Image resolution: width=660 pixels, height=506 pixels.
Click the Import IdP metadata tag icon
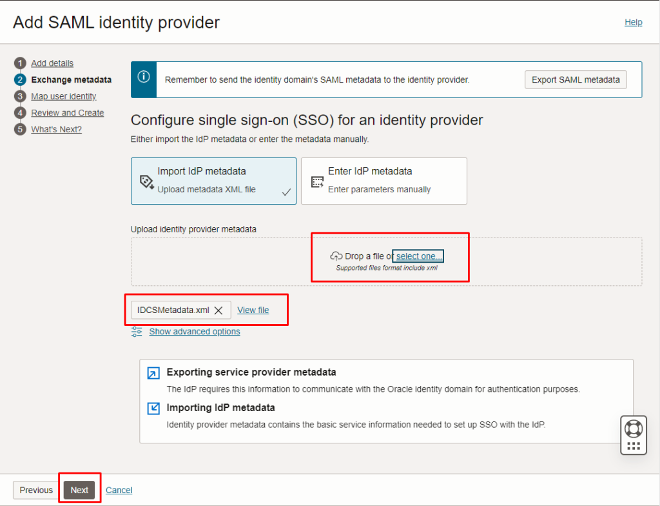click(147, 182)
